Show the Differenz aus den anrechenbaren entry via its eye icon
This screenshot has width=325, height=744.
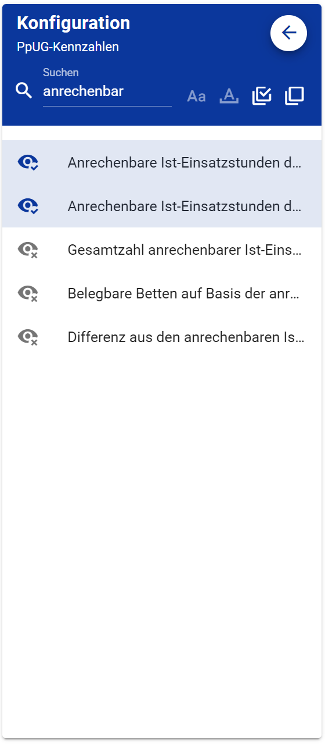28,337
